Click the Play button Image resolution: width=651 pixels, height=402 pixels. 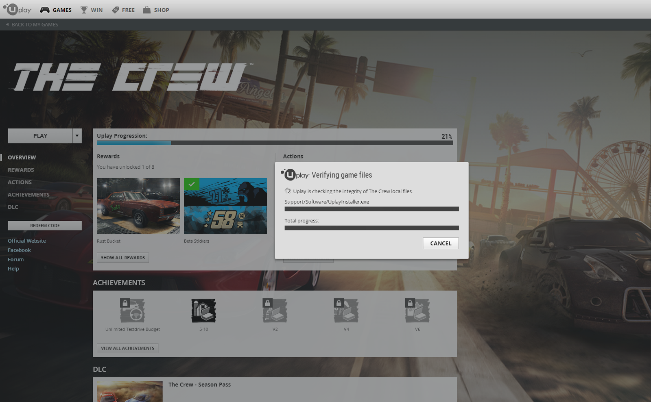(x=40, y=136)
